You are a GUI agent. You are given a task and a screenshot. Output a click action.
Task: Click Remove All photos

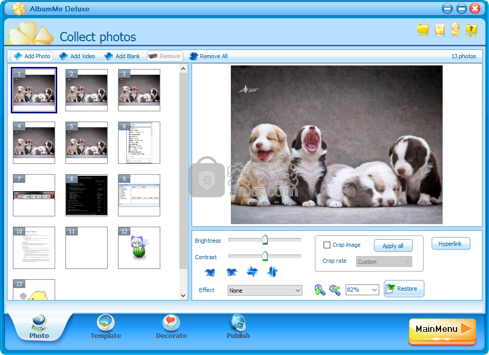208,56
